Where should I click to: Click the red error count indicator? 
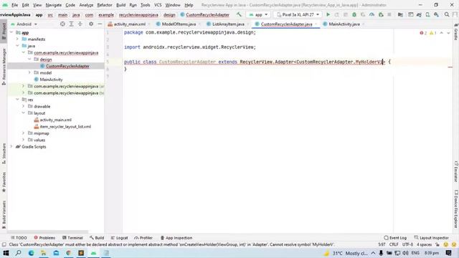click(x=423, y=33)
